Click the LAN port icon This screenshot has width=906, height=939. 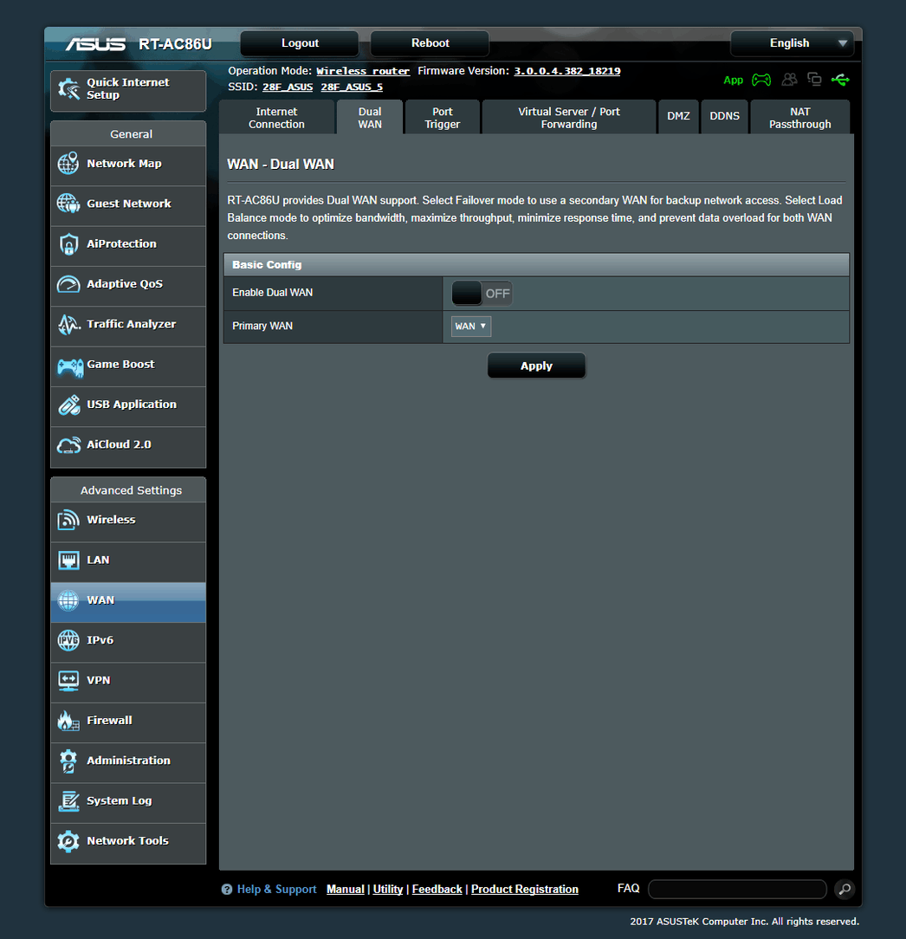[68, 560]
